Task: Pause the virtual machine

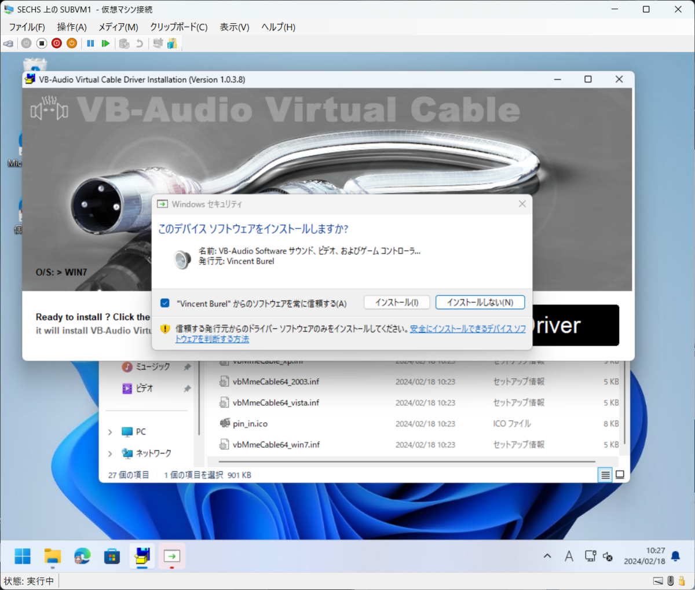Action: [x=90, y=43]
